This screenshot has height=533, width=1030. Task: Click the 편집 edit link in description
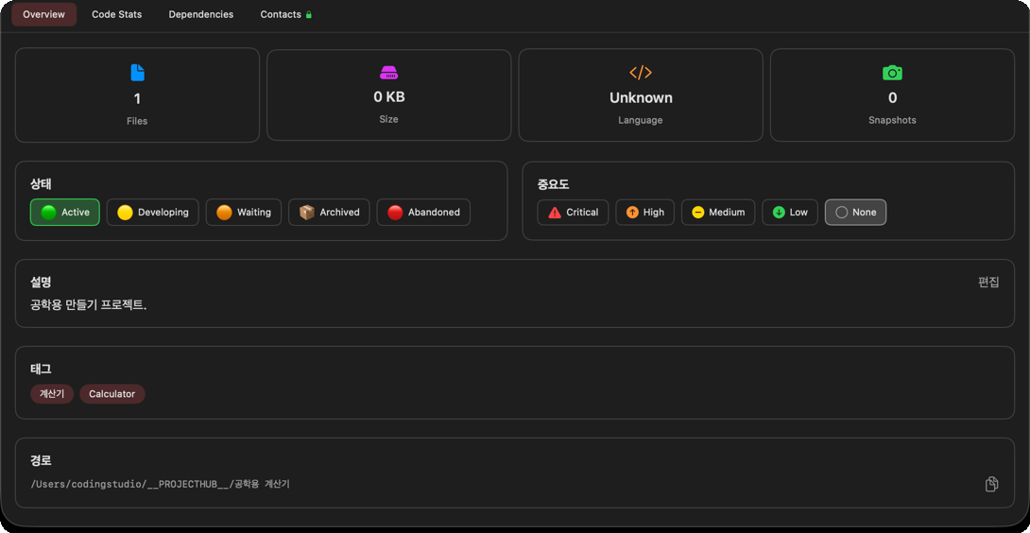tap(988, 282)
